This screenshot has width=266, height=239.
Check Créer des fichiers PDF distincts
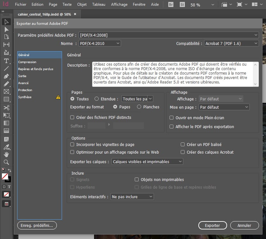[x=72, y=117]
